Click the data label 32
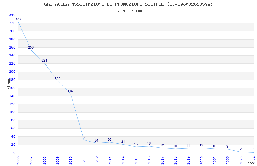257x166 pixels. (x=83, y=137)
